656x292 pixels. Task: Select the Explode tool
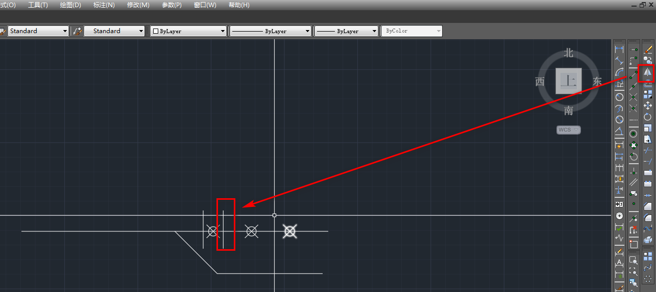point(648,240)
